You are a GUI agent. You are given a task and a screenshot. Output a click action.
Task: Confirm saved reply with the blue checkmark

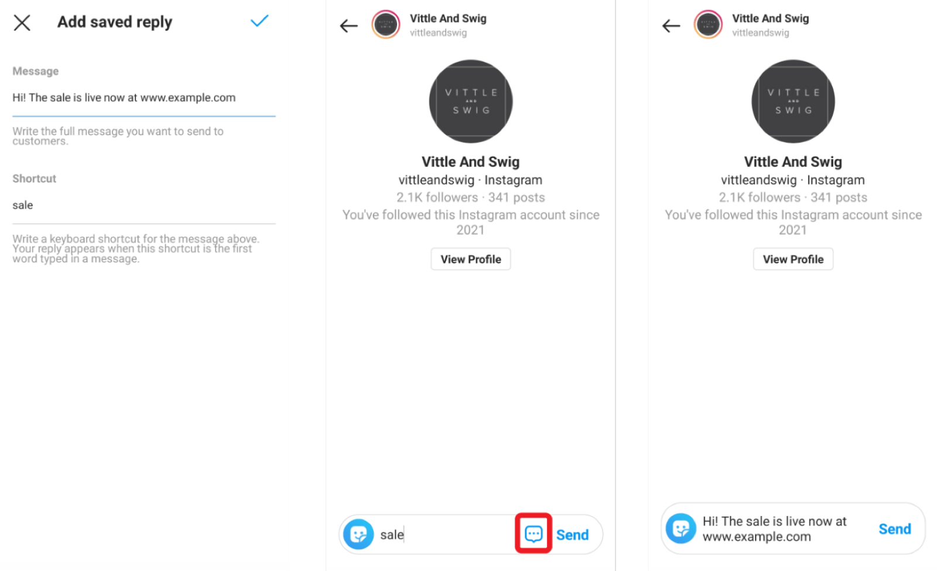(x=259, y=21)
